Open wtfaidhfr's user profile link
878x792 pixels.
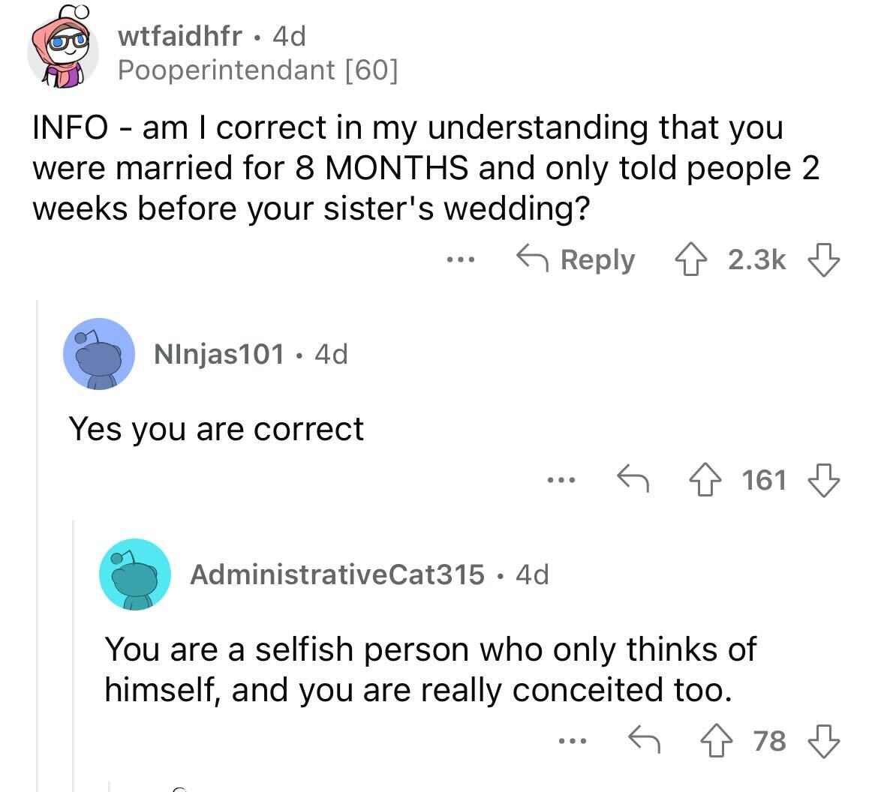pos(180,37)
